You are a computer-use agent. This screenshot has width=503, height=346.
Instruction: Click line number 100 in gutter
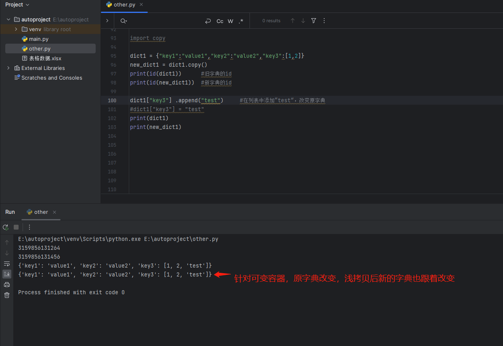pos(112,100)
